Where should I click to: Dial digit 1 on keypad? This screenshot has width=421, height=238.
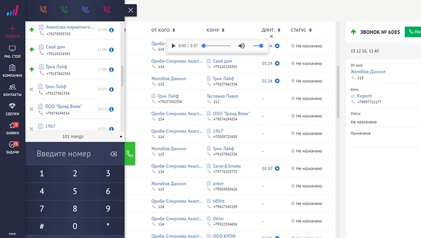click(x=42, y=173)
